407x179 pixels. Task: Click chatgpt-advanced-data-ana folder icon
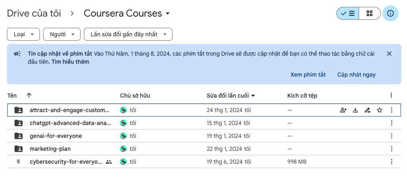click(19, 123)
